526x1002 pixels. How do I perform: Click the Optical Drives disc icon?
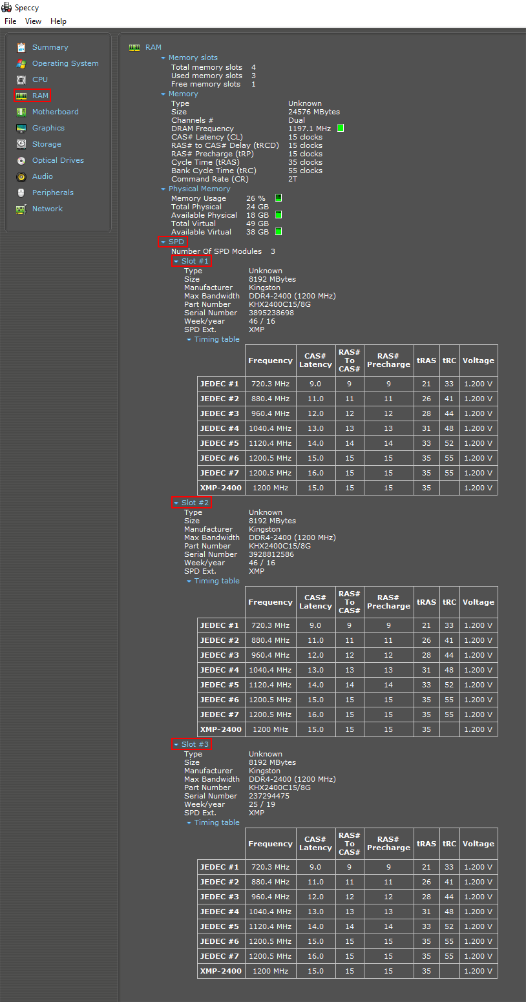pos(21,160)
